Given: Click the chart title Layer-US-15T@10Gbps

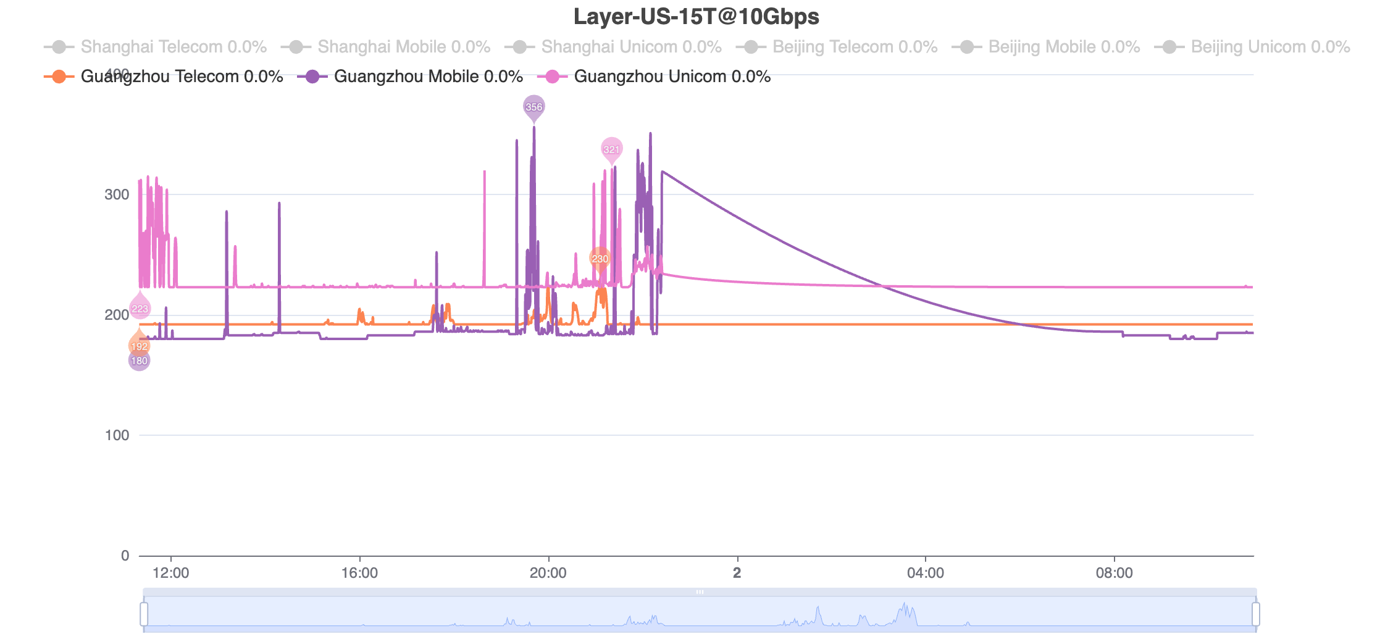Looking at the screenshot, I should [696, 17].
